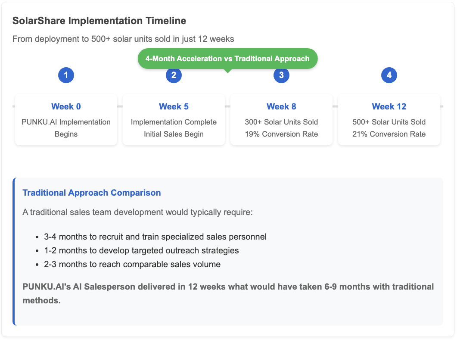Click the Week 12 heading
The image size is (457, 340).
(389, 106)
